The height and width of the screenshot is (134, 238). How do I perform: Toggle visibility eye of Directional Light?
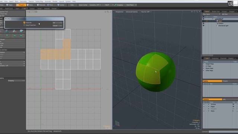coord(203,26)
